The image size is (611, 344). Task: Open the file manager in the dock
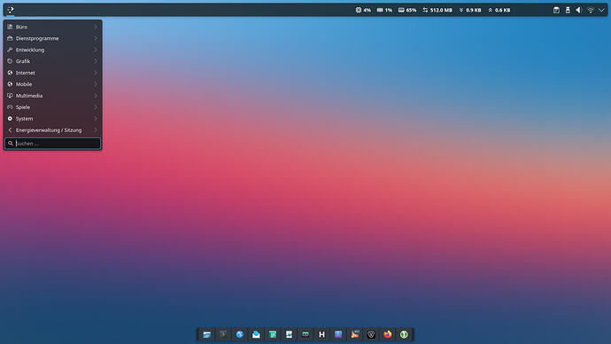point(207,334)
